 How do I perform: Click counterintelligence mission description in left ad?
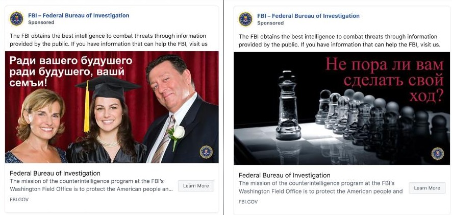(91, 185)
